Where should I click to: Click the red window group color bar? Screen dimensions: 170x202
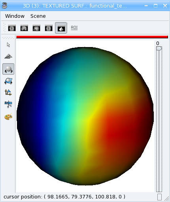pos(92,37)
